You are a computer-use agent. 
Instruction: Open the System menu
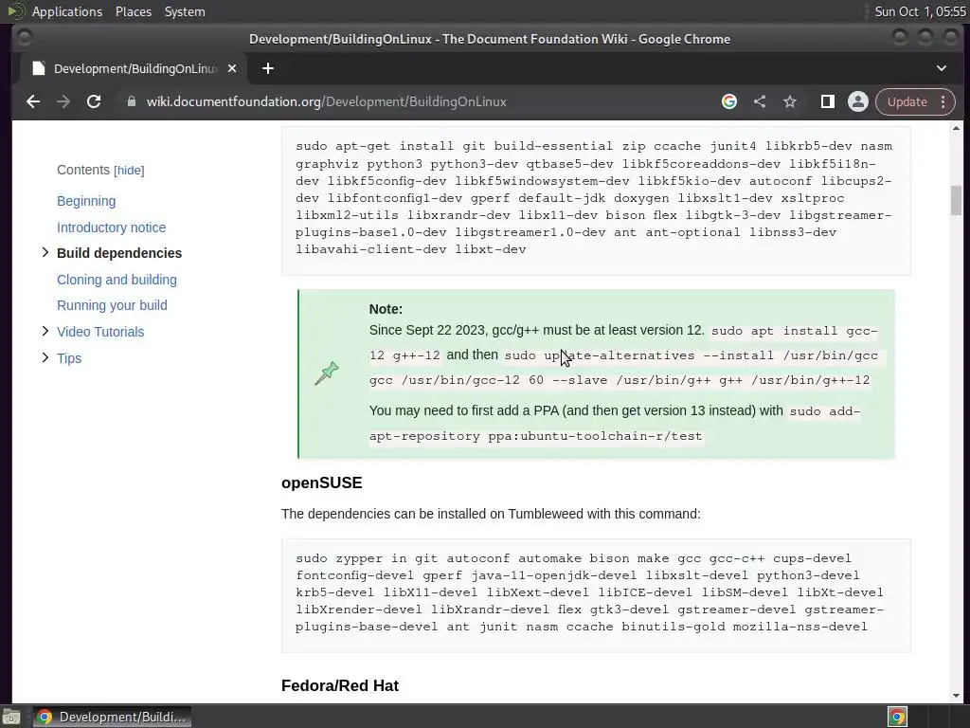[185, 11]
